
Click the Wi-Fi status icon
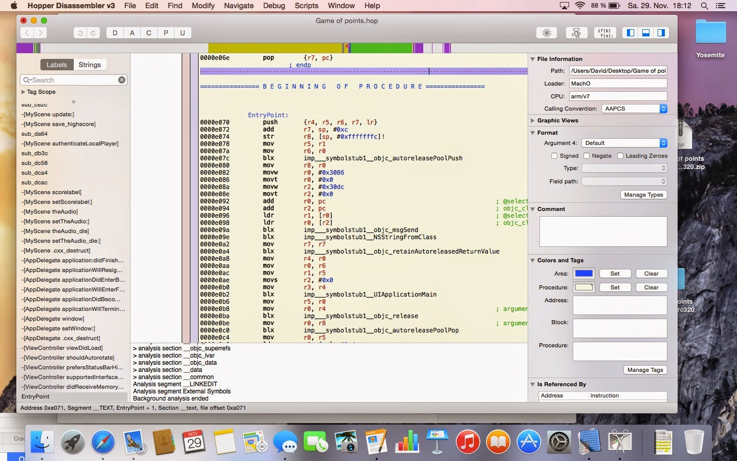pyautogui.click(x=580, y=6)
